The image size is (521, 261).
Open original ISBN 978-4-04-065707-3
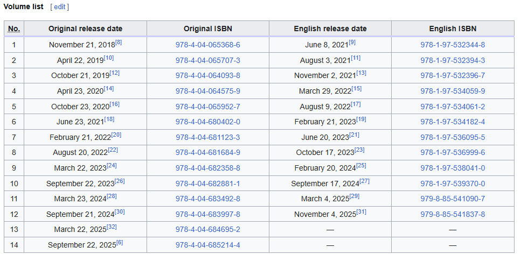[x=208, y=60]
